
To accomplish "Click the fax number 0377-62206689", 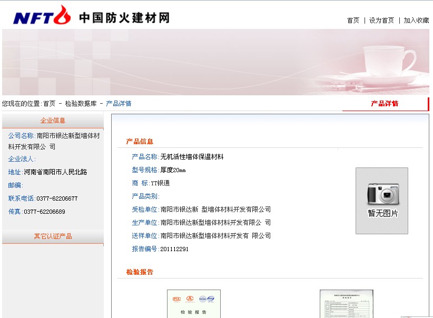I will pyautogui.click(x=44, y=212).
